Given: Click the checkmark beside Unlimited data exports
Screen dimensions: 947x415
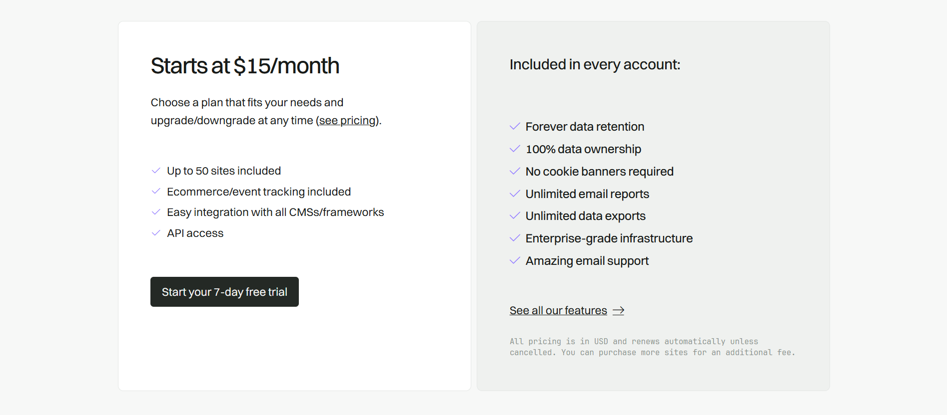Looking at the screenshot, I should [x=515, y=215].
